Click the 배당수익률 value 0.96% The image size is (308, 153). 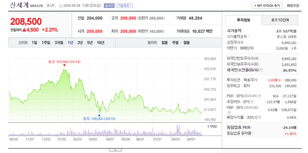click(292, 117)
